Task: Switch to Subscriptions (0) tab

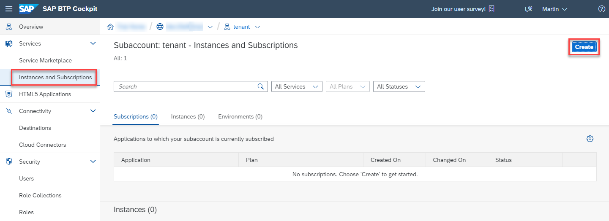Action: point(136,116)
